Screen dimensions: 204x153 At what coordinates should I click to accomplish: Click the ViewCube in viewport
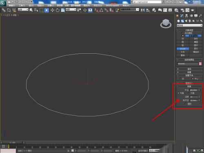pyautogui.click(x=166, y=23)
